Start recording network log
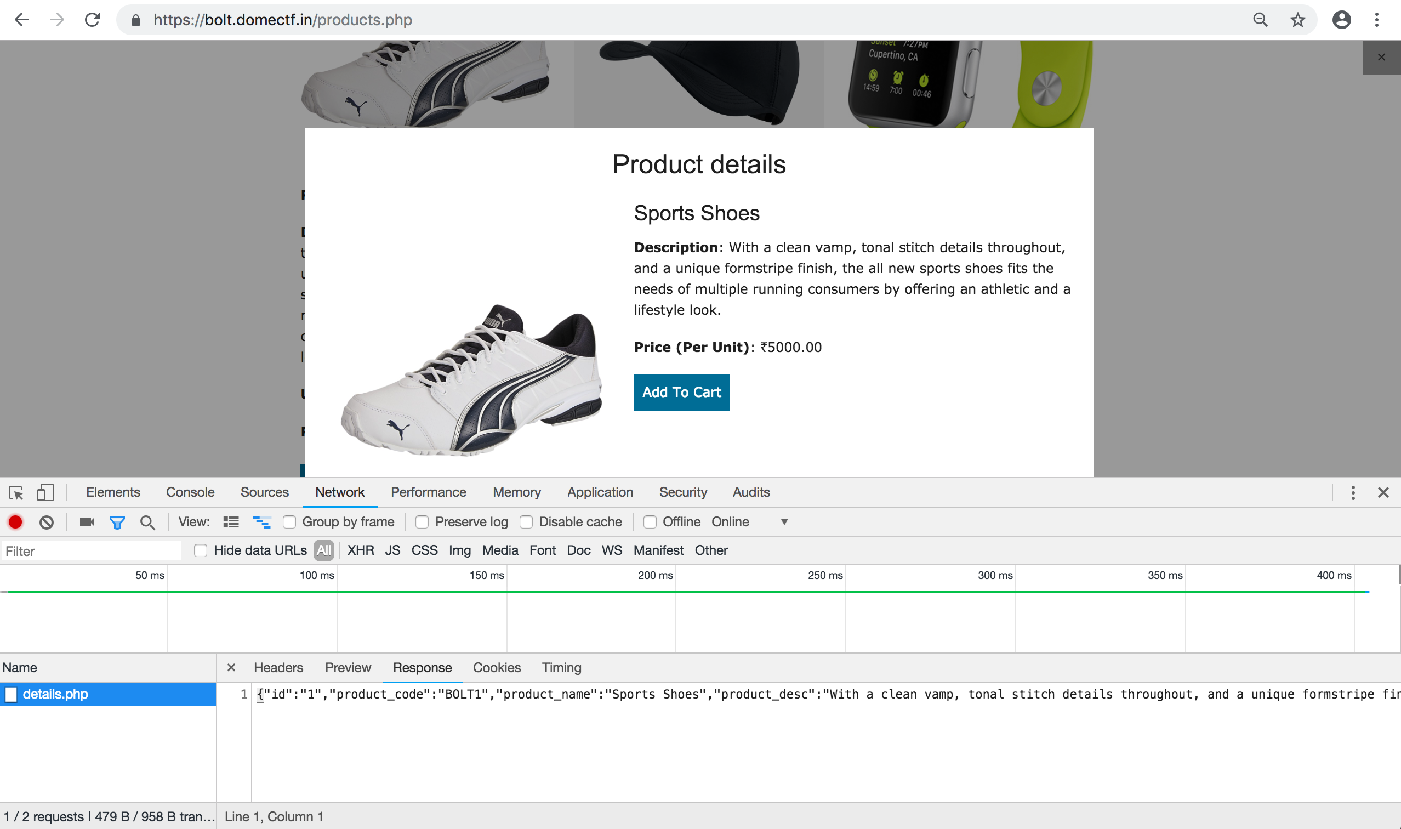Viewport: 1401px width, 829px height. pyautogui.click(x=15, y=522)
